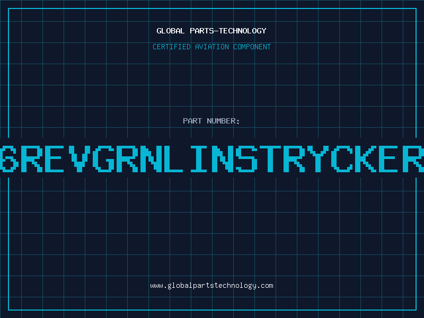
Task: Select the word AVIATION in the subtitle
Action: [x=211, y=47]
